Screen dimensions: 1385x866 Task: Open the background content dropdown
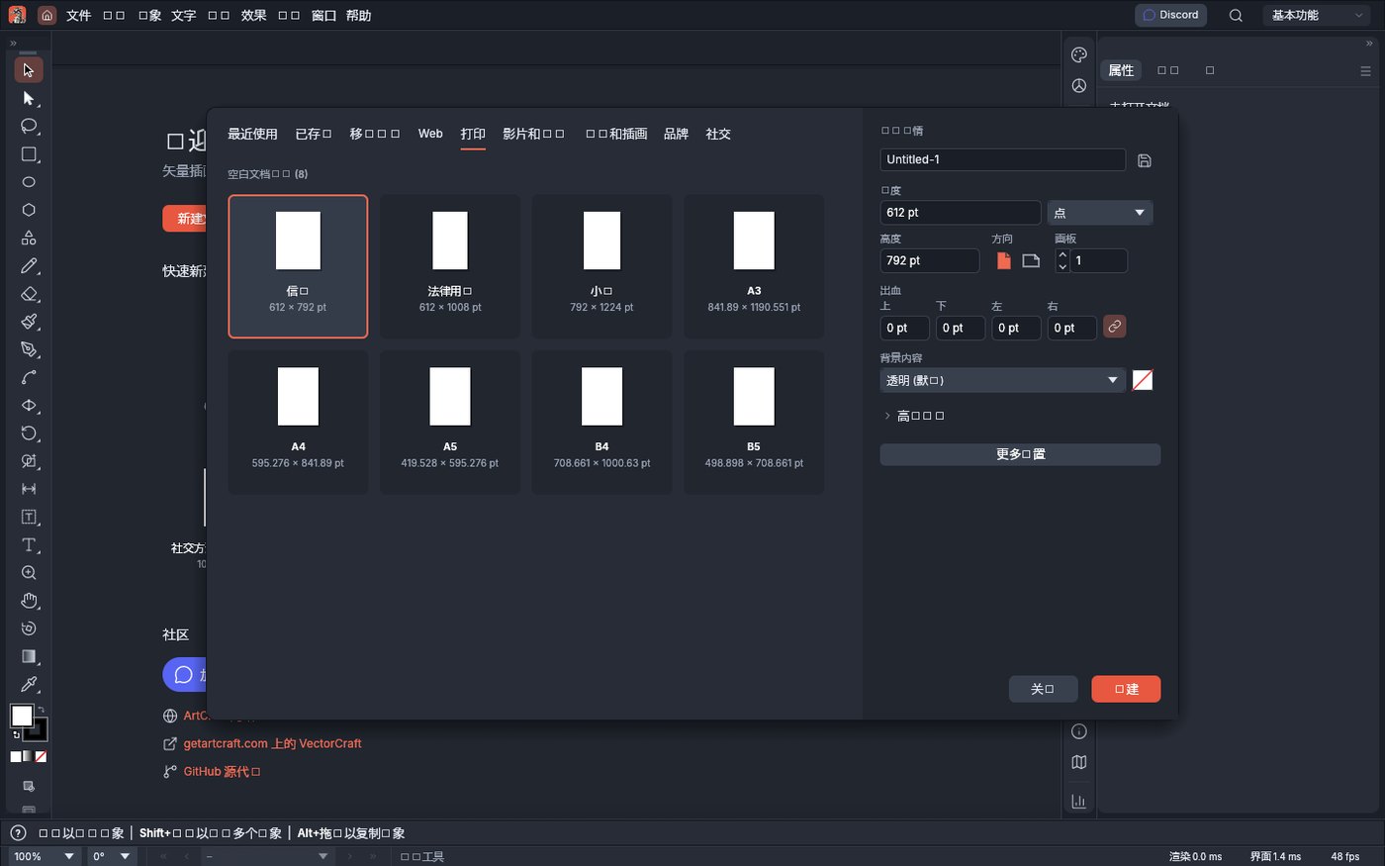1002,380
